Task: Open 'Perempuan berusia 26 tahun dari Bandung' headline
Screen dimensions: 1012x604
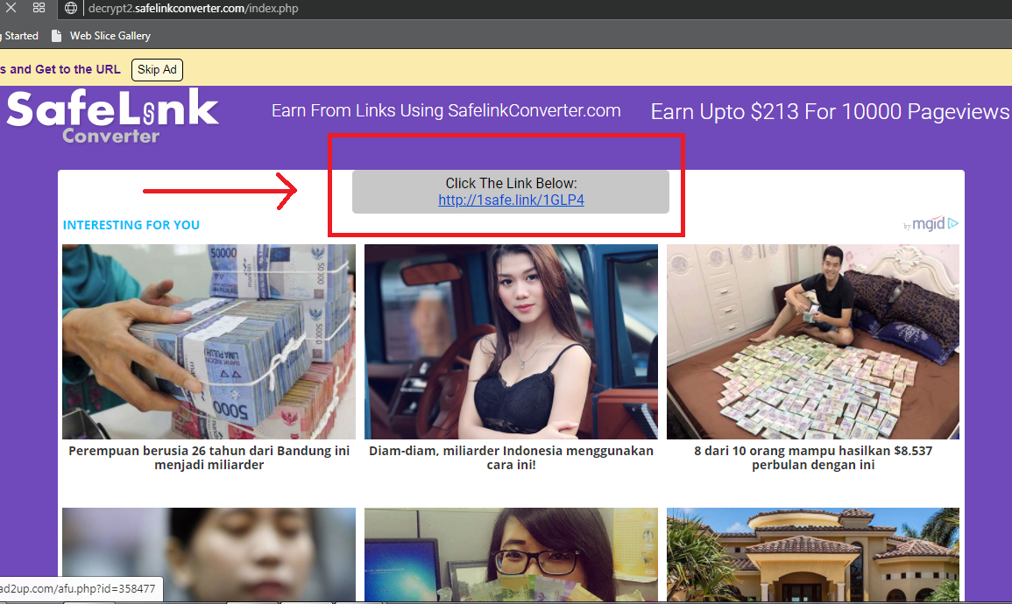Action: pyautogui.click(x=209, y=458)
